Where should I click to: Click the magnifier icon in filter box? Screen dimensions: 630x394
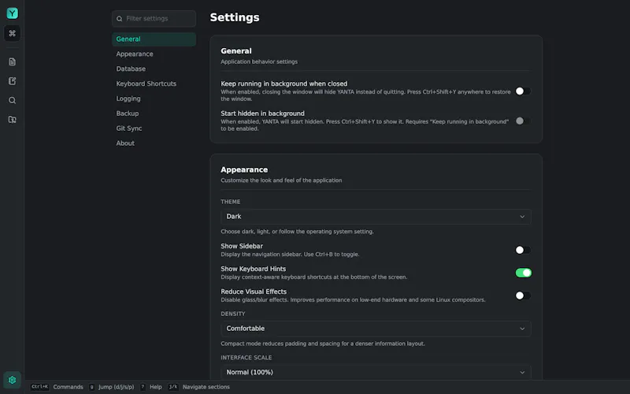pyautogui.click(x=120, y=18)
